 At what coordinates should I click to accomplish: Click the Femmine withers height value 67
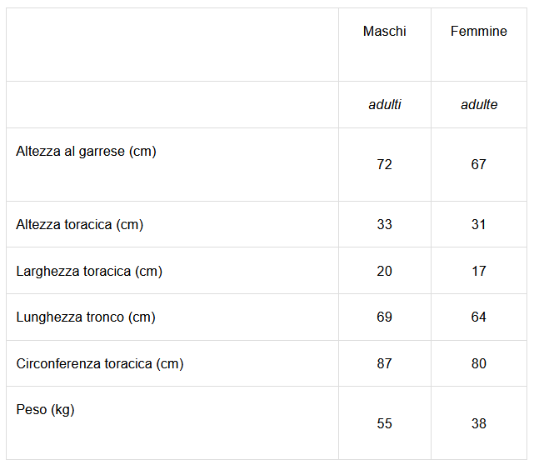[478, 165]
